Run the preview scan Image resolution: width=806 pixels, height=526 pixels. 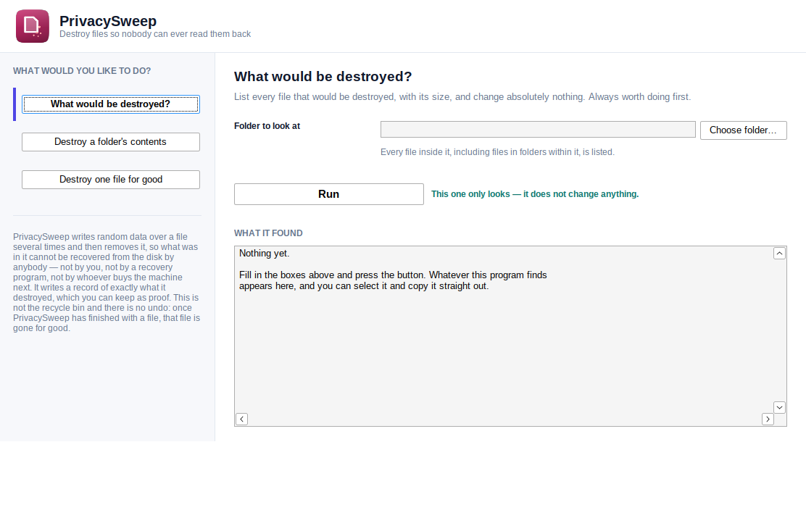point(329,194)
